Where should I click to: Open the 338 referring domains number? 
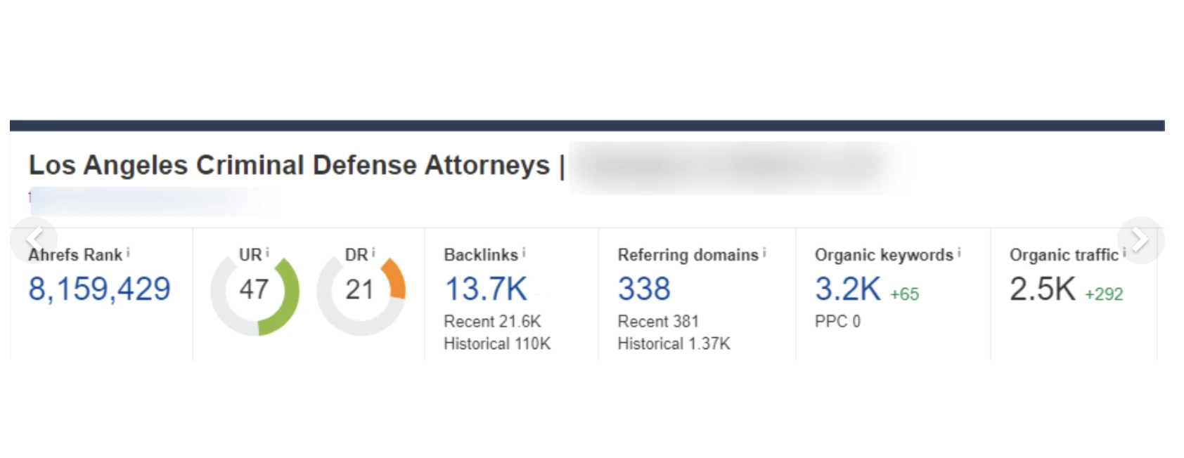pyautogui.click(x=644, y=289)
